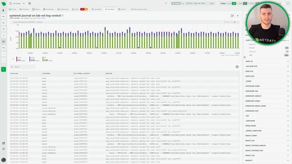Viewport: 292px width, 164px height.
Task: Click the Stale nodes count badge
Action: coord(245,3)
